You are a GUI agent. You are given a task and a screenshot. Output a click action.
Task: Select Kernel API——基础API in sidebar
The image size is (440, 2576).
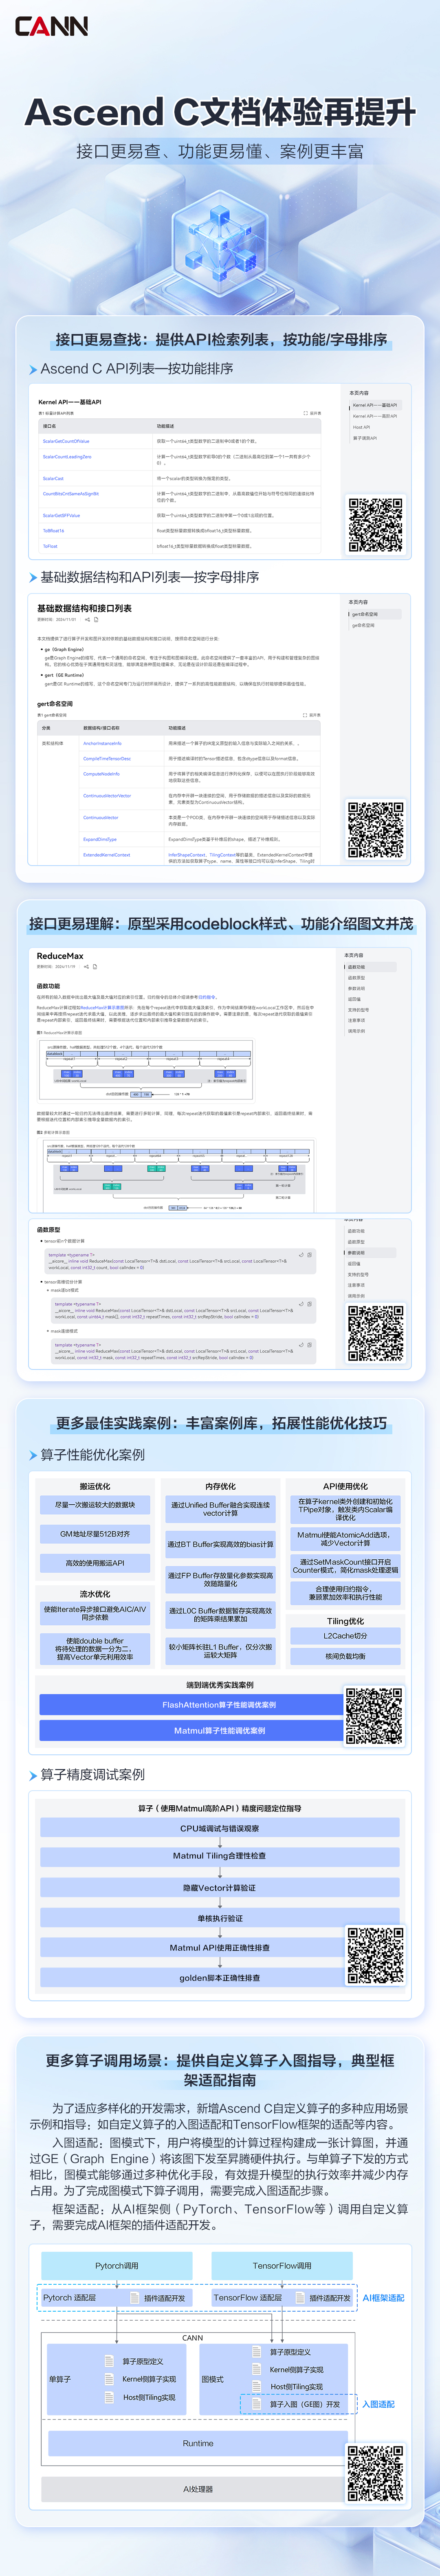pos(374,405)
